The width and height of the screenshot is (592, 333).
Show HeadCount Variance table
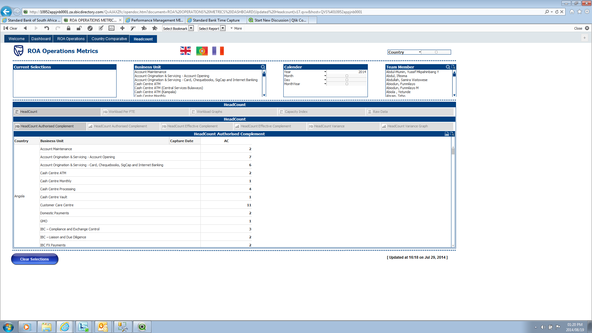coord(343,126)
